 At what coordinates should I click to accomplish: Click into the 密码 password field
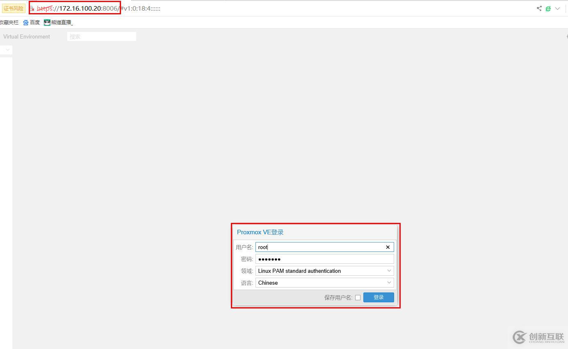[x=324, y=259]
